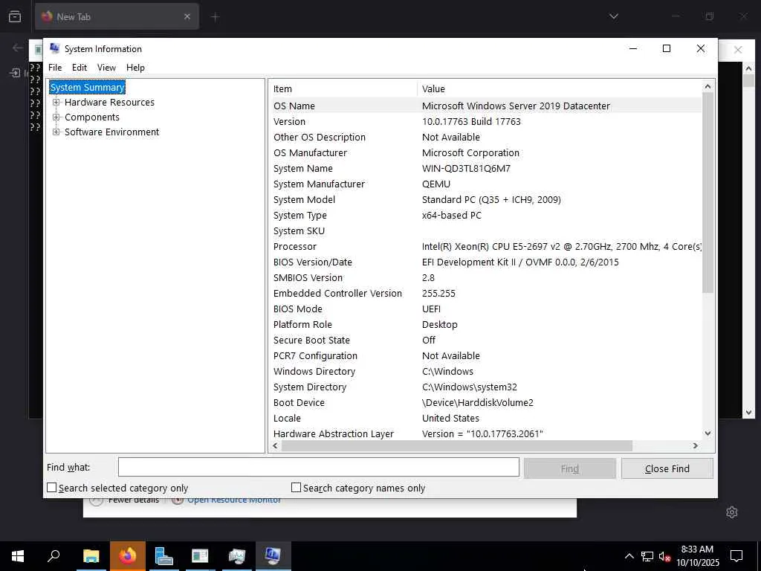Click the Firefox View icon at top left
The height and width of the screenshot is (571, 761).
[x=15, y=16]
